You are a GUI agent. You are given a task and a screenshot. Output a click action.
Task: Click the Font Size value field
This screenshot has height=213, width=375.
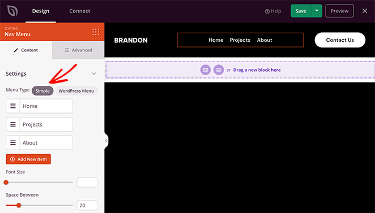click(x=87, y=182)
